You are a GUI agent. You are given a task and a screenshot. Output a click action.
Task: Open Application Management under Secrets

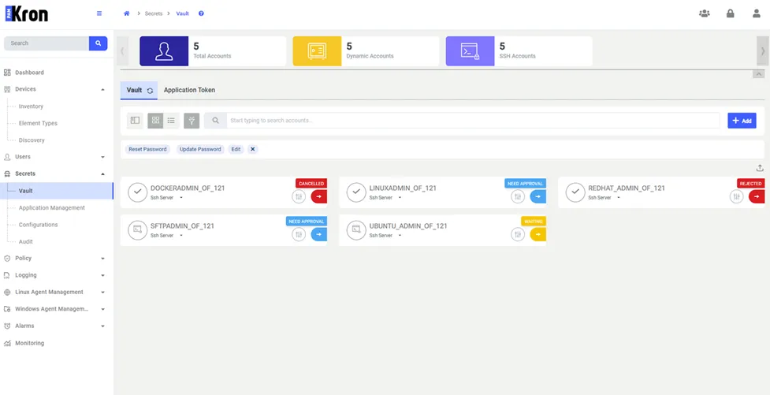[51, 208]
